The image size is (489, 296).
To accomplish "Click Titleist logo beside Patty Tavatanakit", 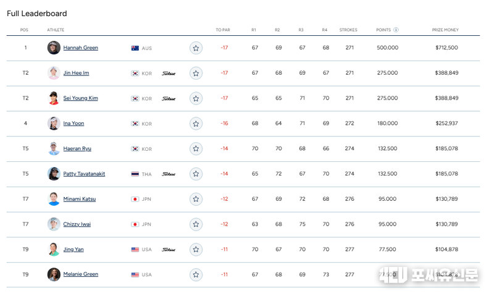I will (169, 174).
